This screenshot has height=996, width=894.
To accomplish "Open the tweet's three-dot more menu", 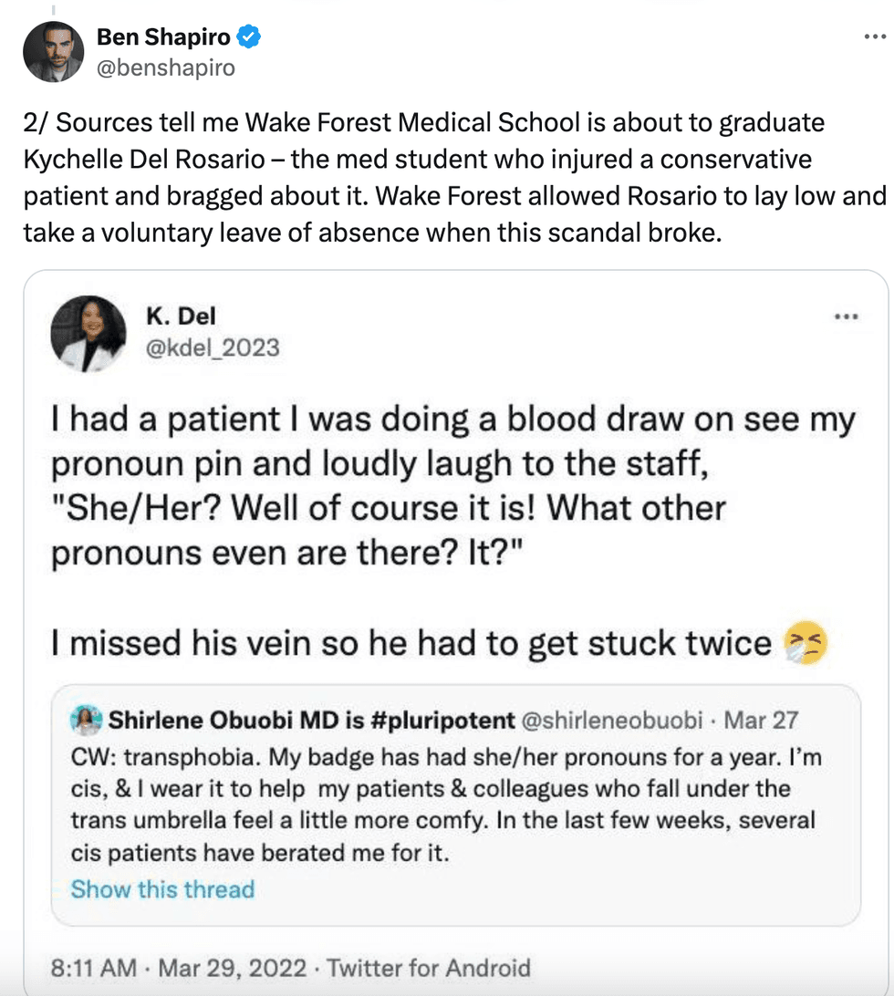I will 874,36.
